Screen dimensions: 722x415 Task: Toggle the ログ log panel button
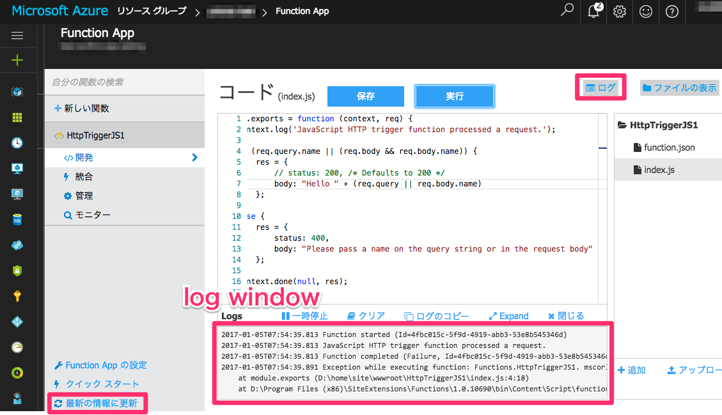600,87
